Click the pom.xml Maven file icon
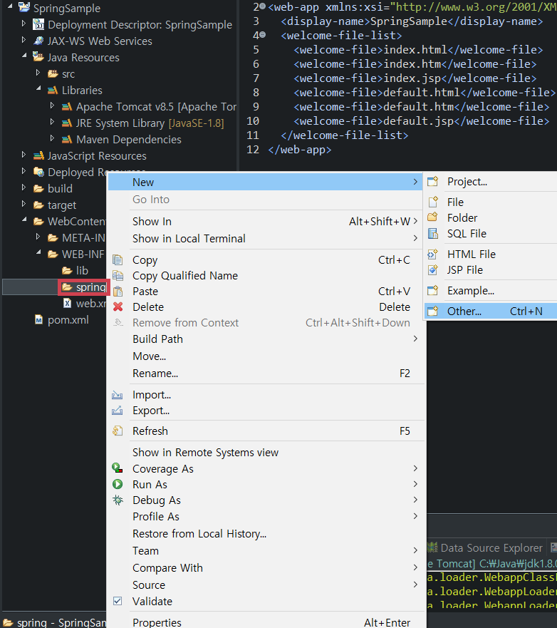Image resolution: width=557 pixels, height=628 pixels. [x=38, y=319]
